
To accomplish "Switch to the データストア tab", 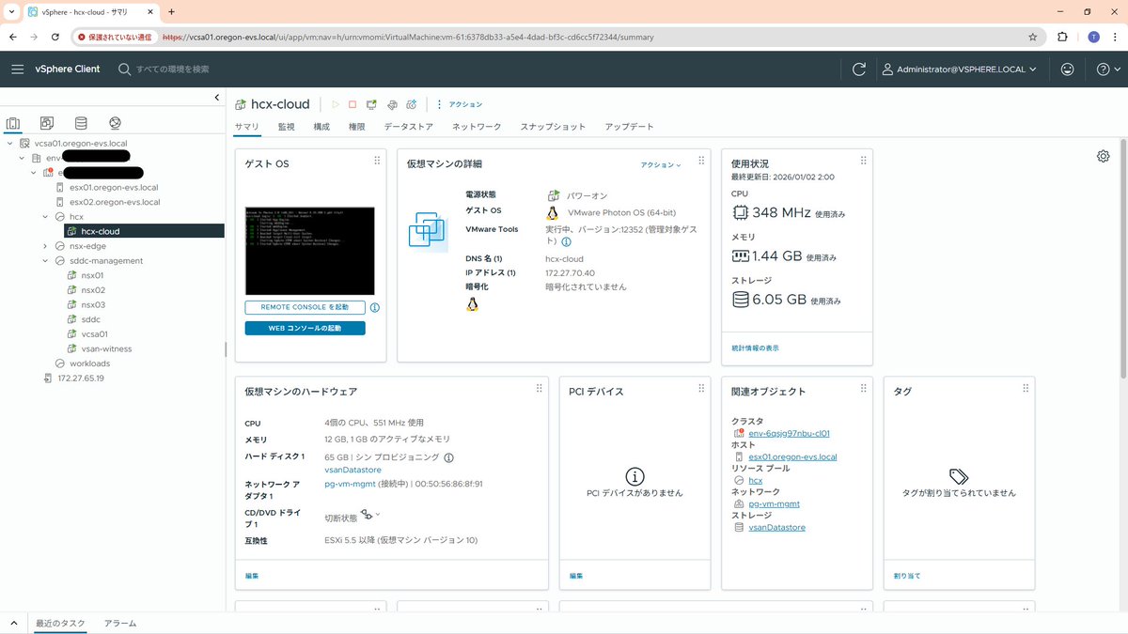I will [408, 127].
